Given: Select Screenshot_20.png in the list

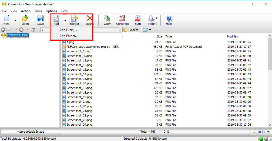Looking at the screenshot, I should pos(79,106).
